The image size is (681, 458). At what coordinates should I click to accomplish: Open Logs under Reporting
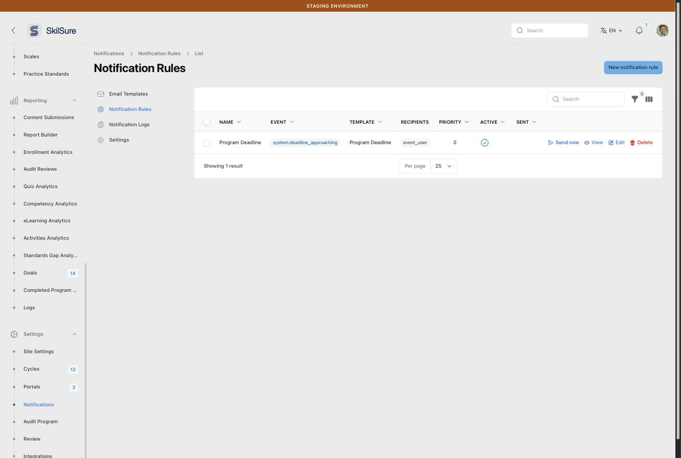pyautogui.click(x=29, y=308)
